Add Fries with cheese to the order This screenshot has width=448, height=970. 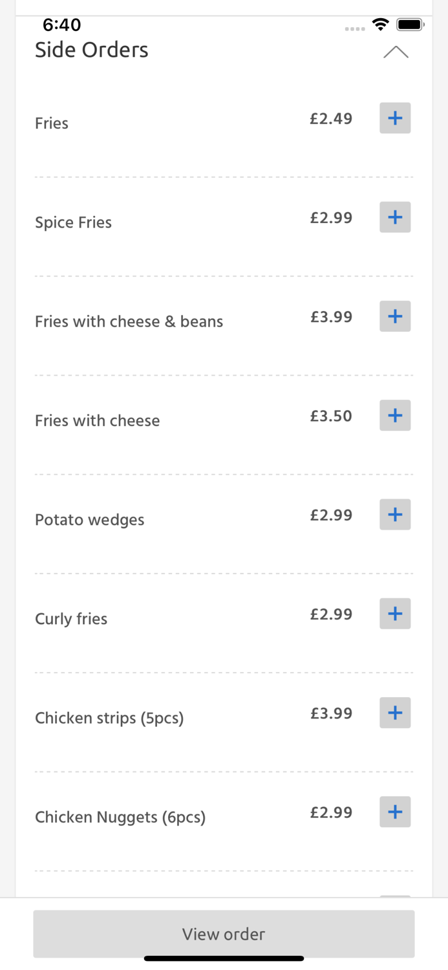395,415
